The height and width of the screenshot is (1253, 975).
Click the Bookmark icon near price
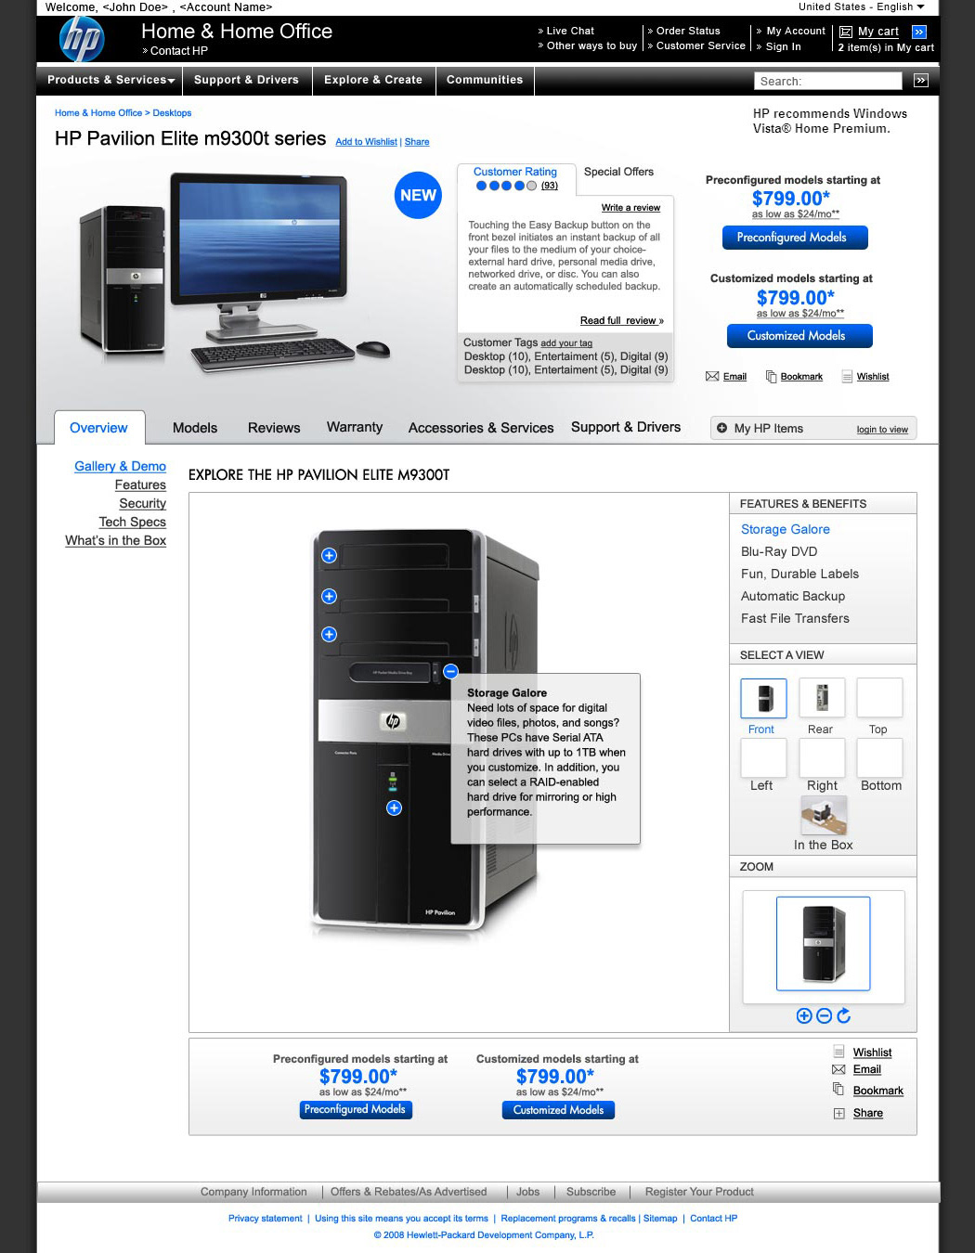(771, 376)
